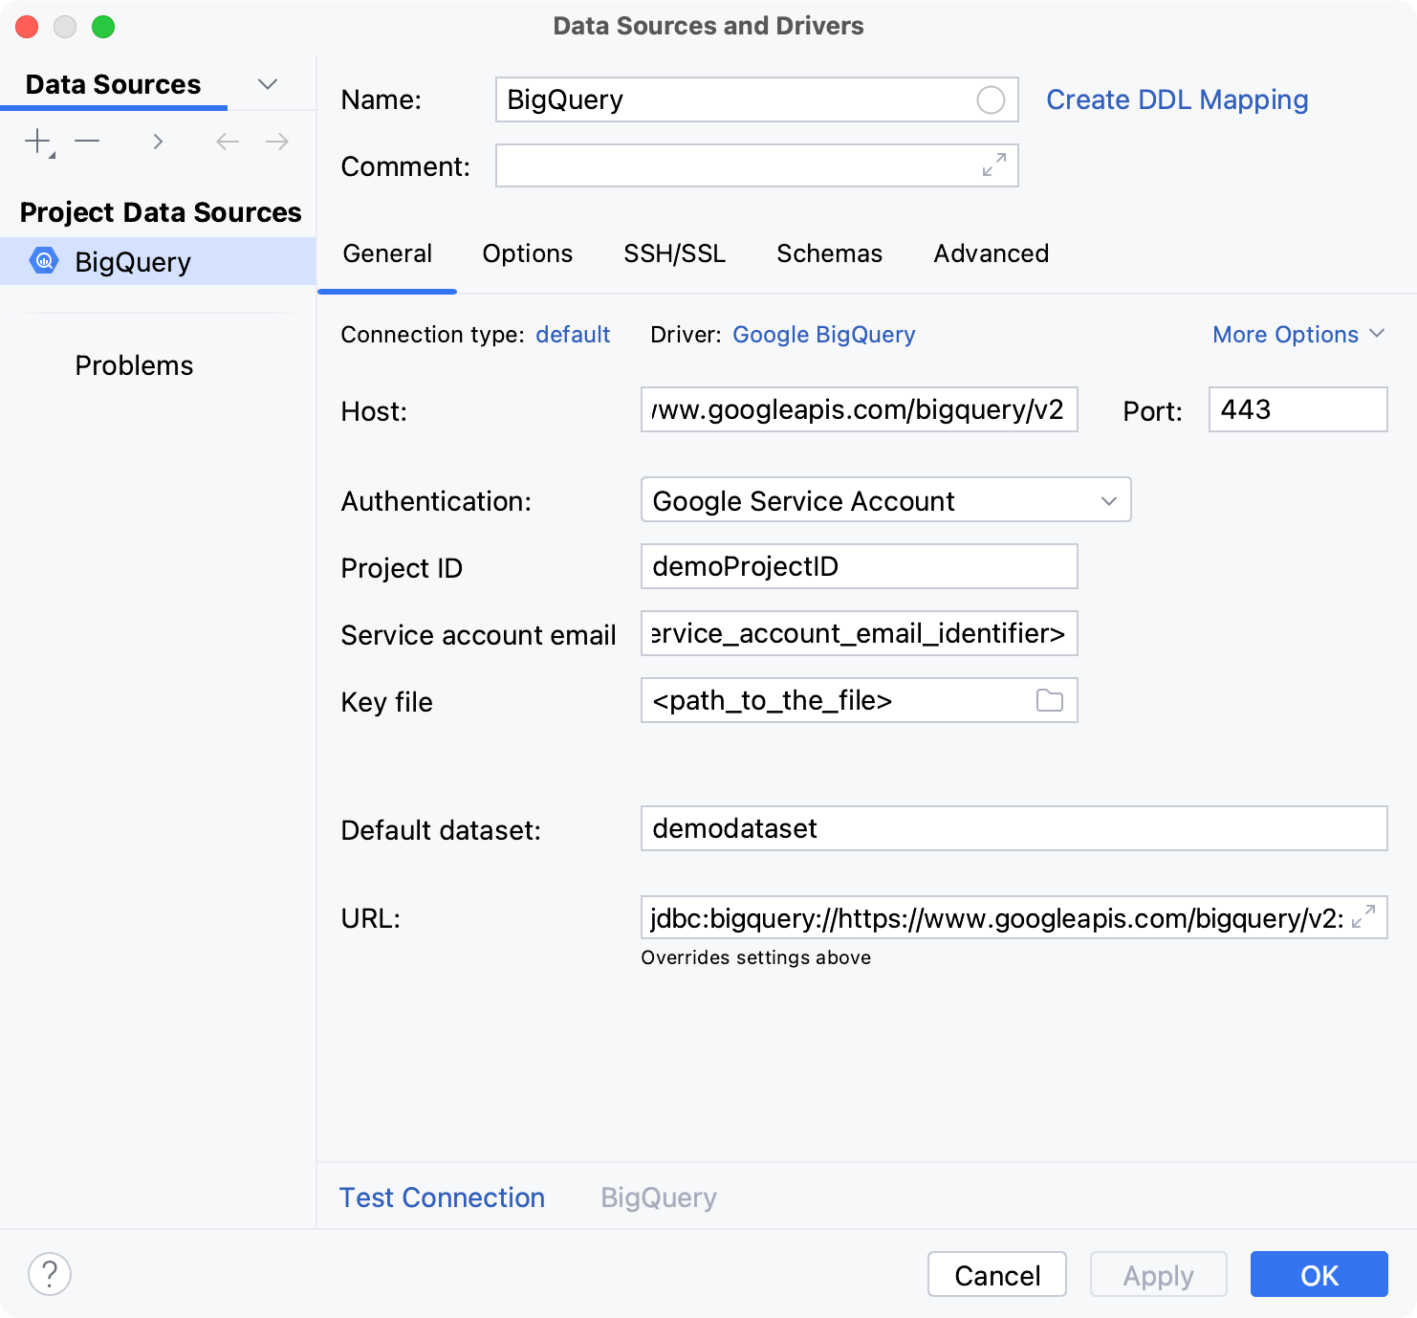The width and height of the screenshot is (1417, 1318).
Task: Remove the selected data source
Action: tap(87, 141)
